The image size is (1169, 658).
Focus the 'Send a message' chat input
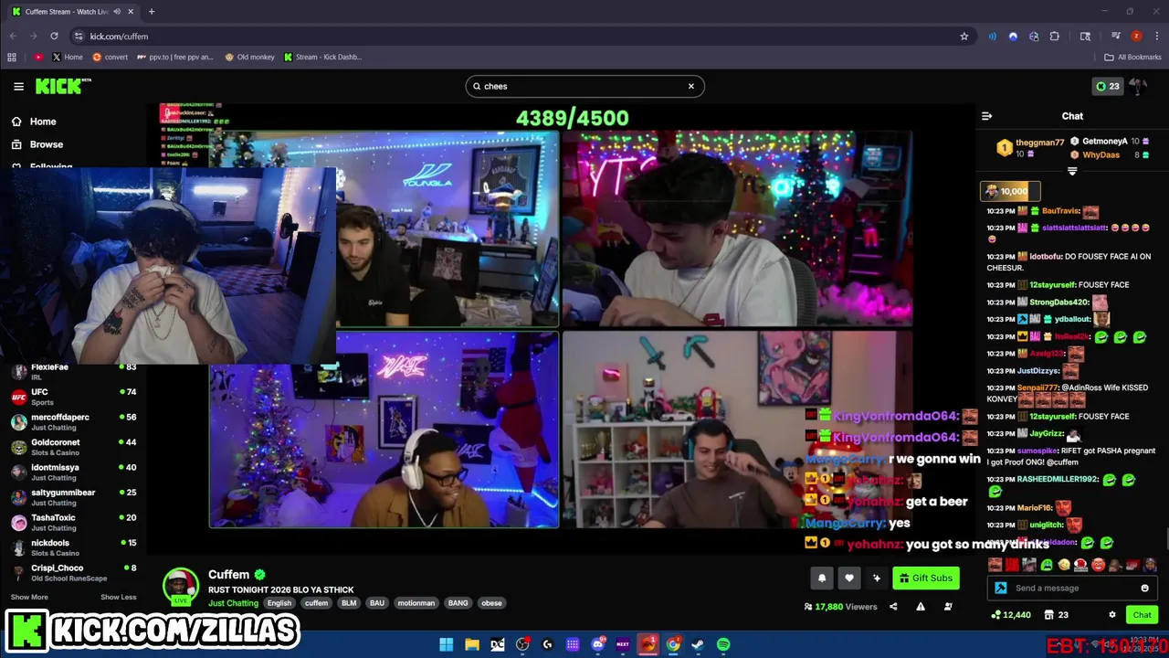(x=1074, y=589)
